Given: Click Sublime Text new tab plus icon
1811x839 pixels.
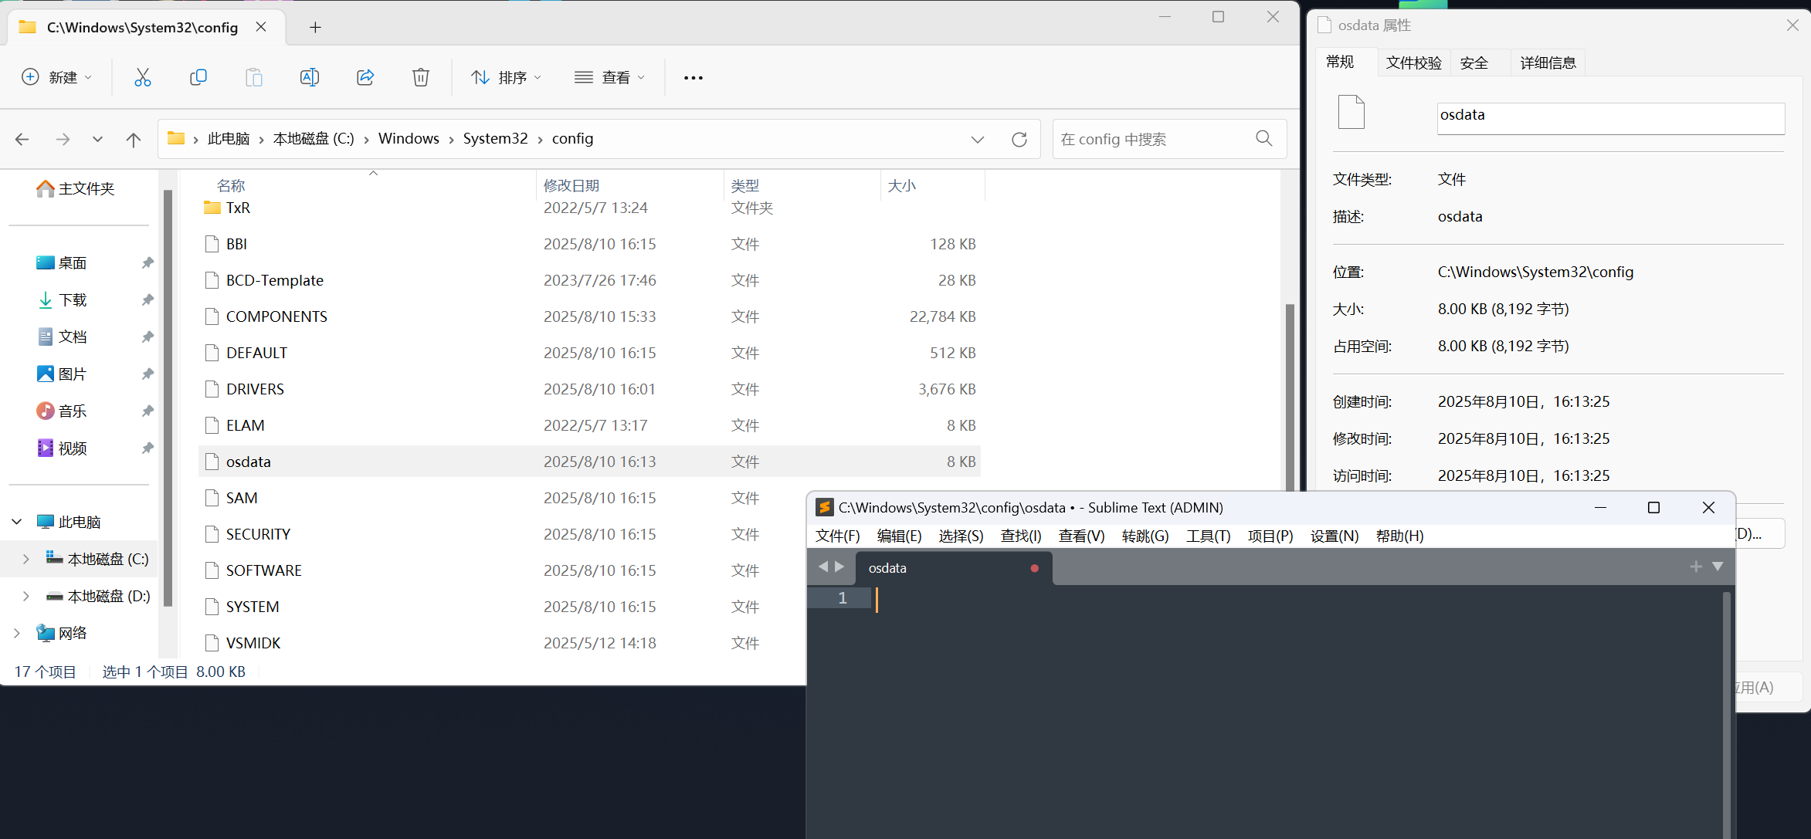Looking at the screenshot, I should (1696, 567).
